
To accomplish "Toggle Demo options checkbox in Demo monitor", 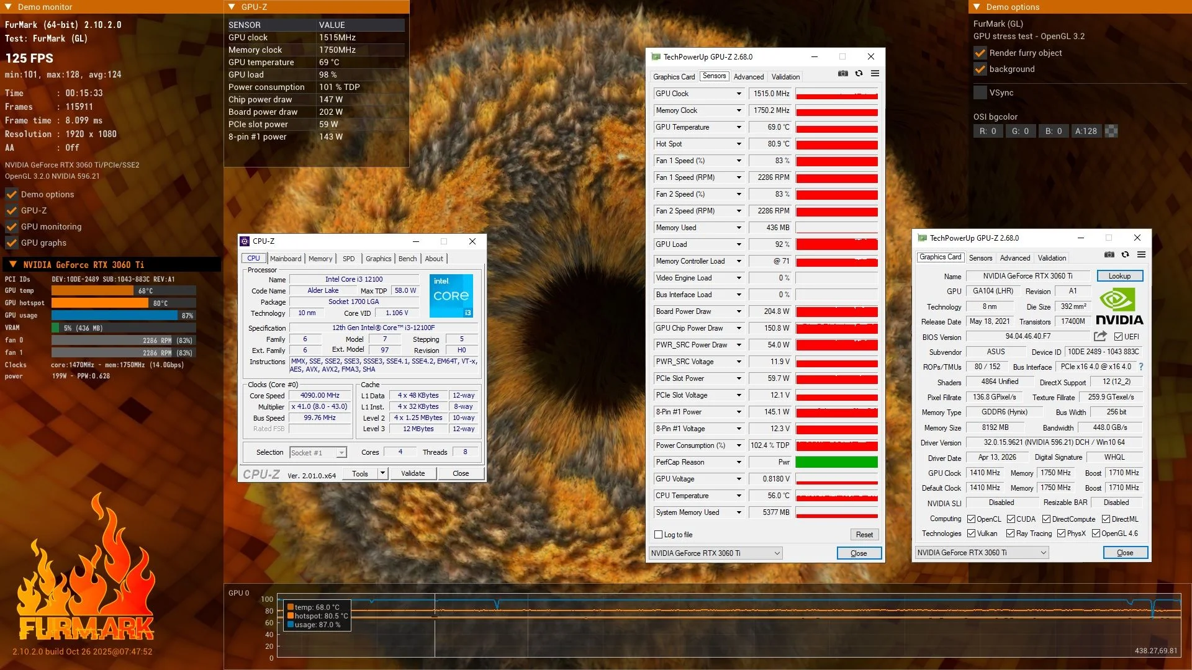I will coord(11,194).
